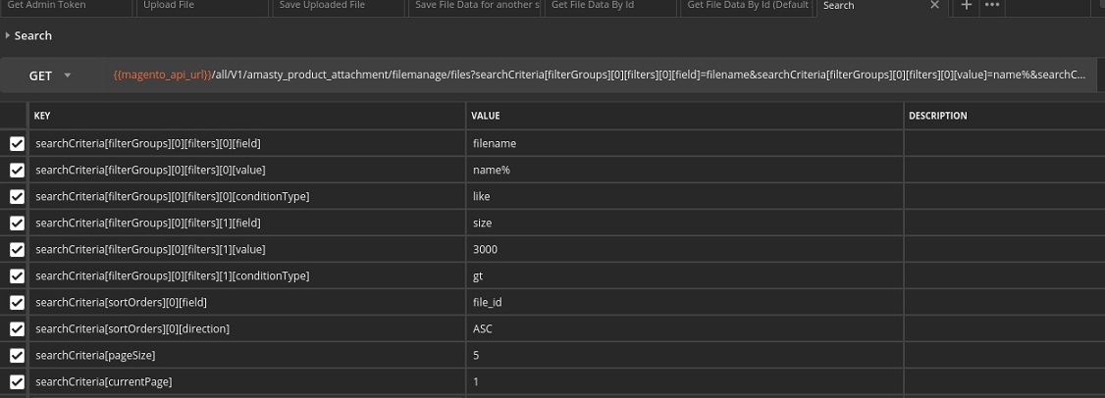This screenshot has width=1105, height=398.
Task: Uncheck the searchCriteria[currentPage] checkbox
Action: (x=17, y=381)
